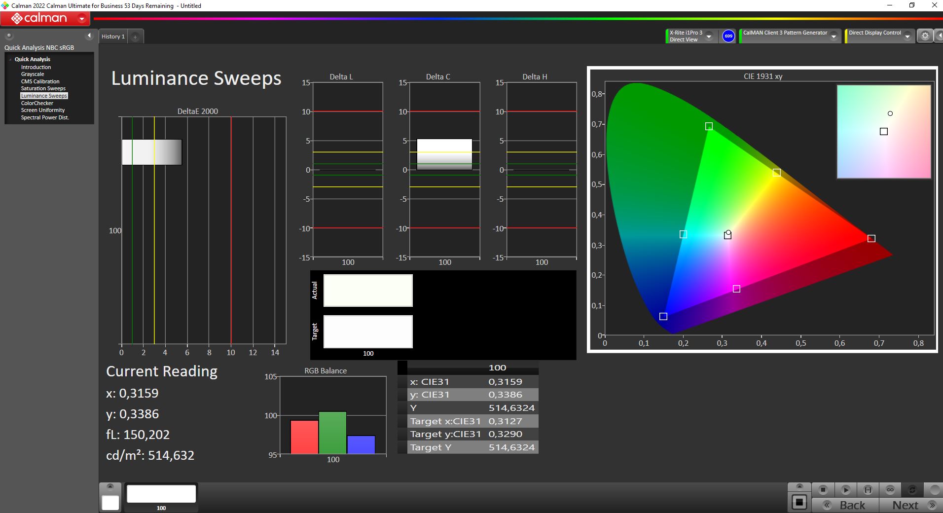Select the white 100 swatch in bottom strip

tap(161, 494)
